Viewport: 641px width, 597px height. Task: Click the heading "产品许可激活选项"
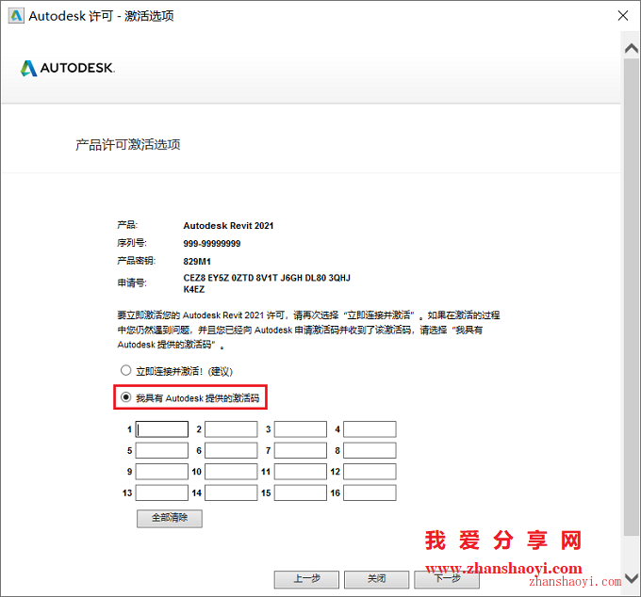pos(128,145)
